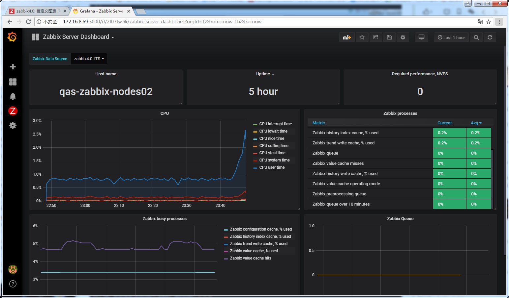
Task: Save the dashboard
Action: point(389,37)
